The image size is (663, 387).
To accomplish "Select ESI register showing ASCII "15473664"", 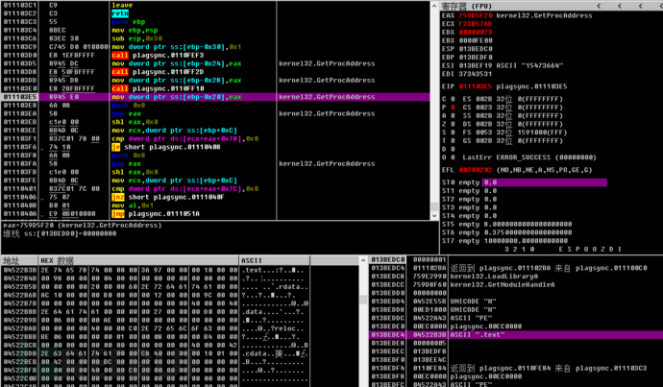I will [503, 65].
